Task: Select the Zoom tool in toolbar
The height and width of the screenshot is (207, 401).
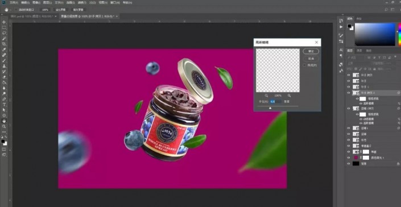Action: (4, 126)
